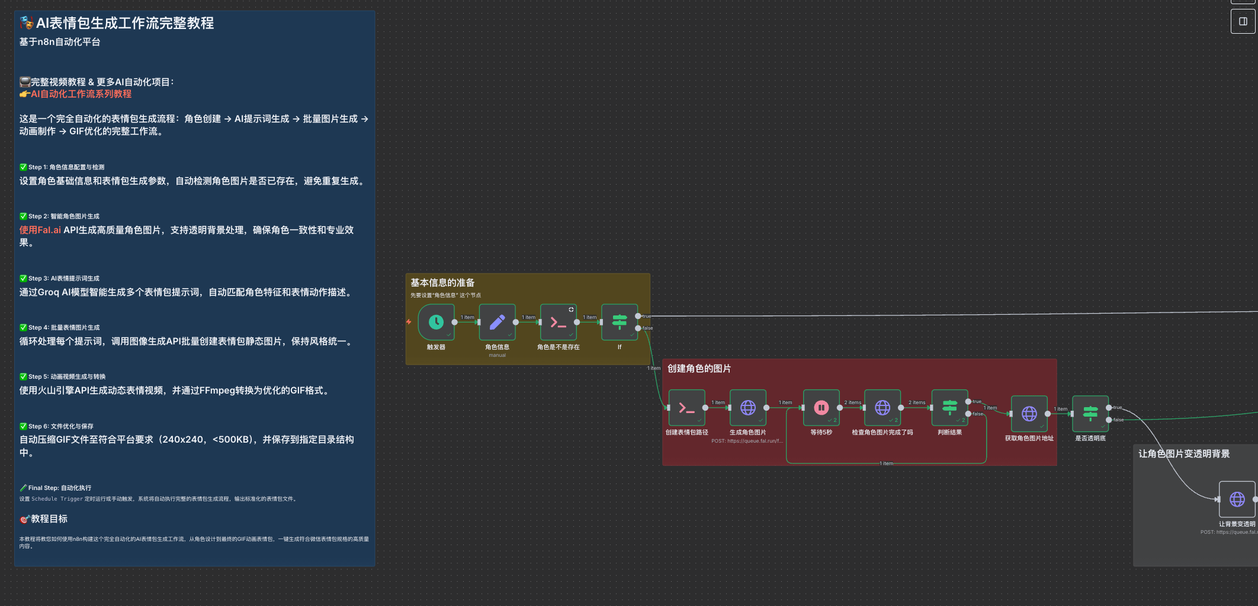Image resolution: width=1258 pixels, height=606 pixels.
Task: Click the false output handle of 是否透明底
Action: pos(1109,420)
